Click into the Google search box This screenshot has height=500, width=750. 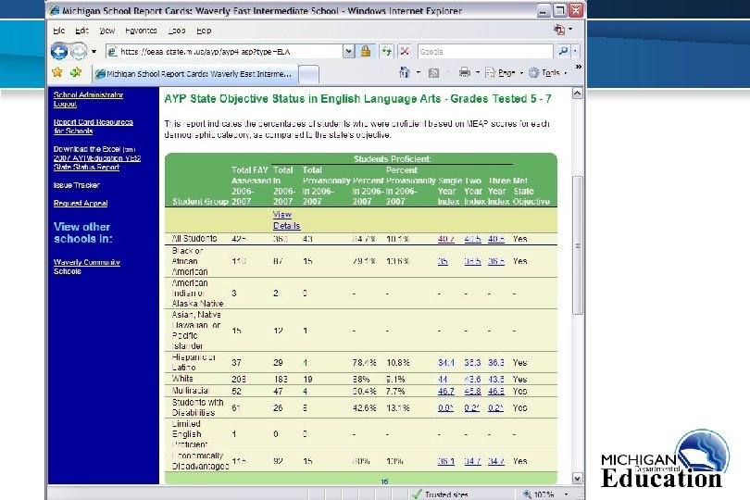pyautogui.click(x=485, y=51)
